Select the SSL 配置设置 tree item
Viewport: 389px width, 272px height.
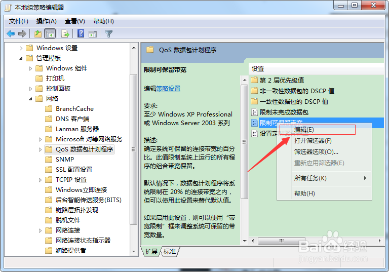click(x=74, y=170)
